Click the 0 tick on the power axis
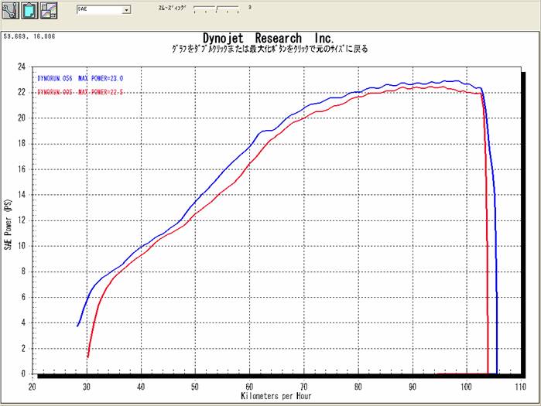This screenshot has width=541, height=406. [24, 374]
